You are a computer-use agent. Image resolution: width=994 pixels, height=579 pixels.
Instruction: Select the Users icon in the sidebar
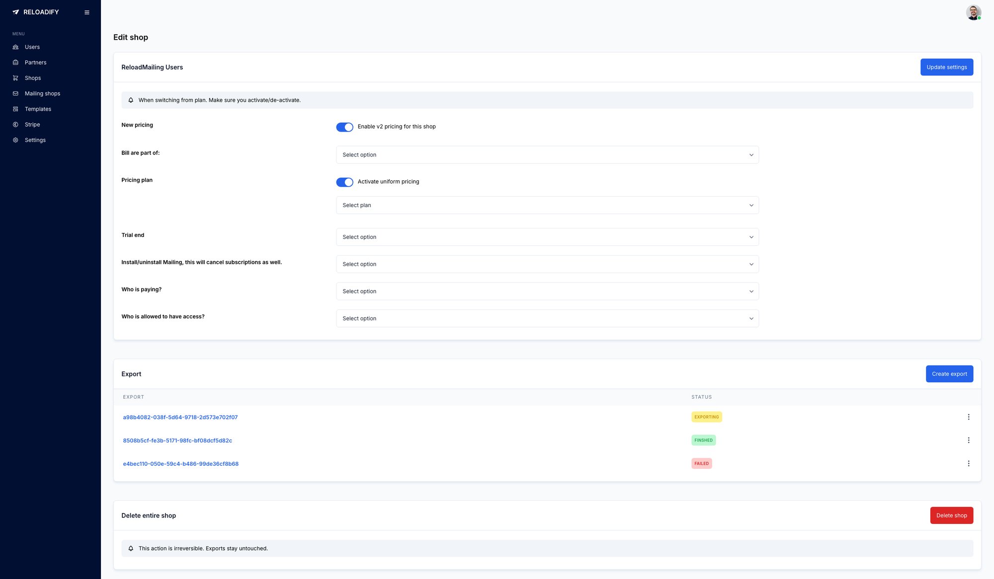coord(16,47)
